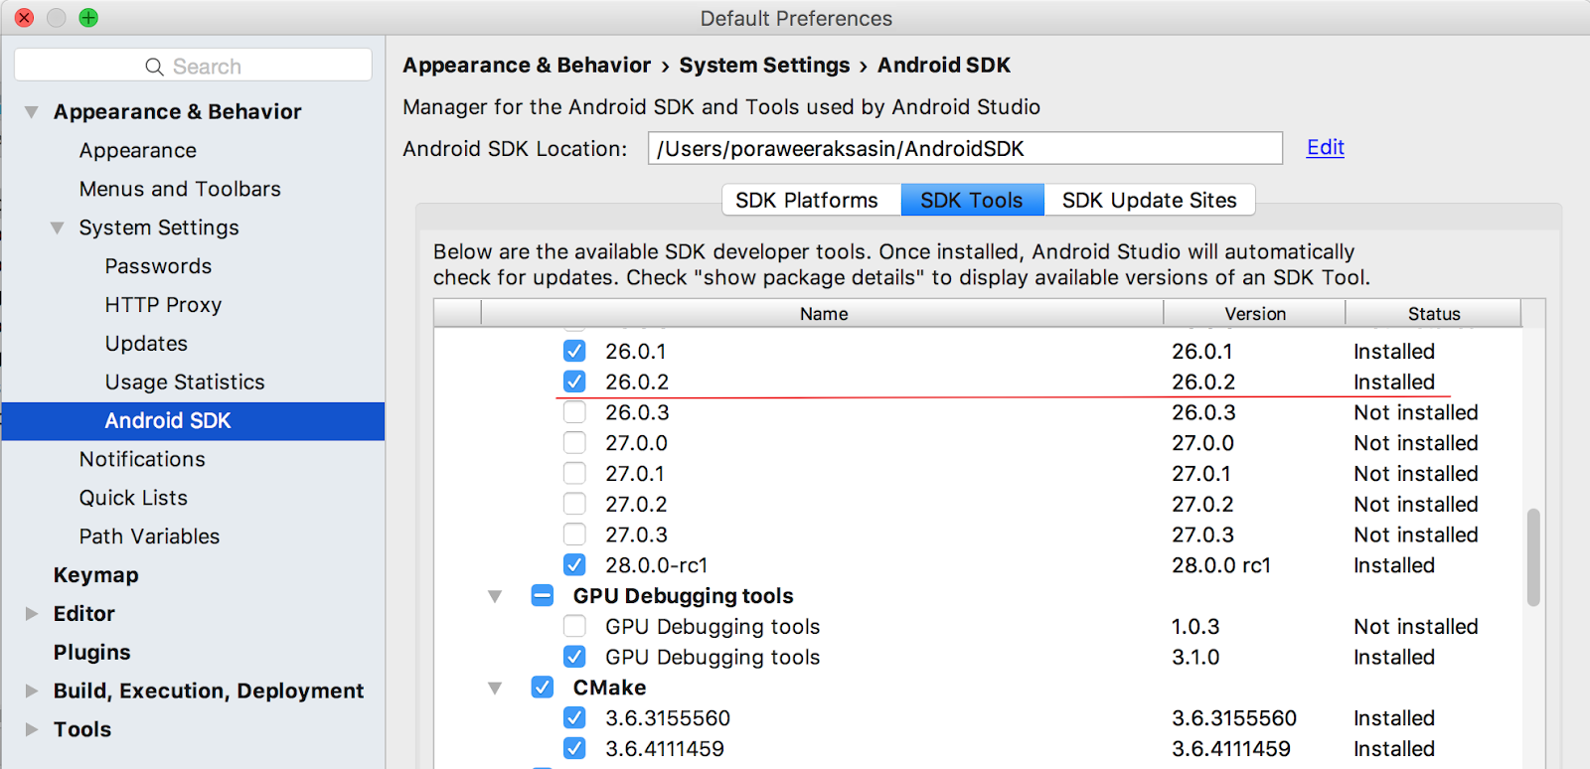
Task: Uncheck the 26.0.1 build tools checkbox
Action: tap(574, 351)
